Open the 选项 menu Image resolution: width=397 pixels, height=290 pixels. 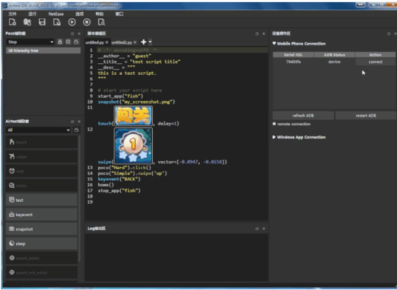click(80, 14)
